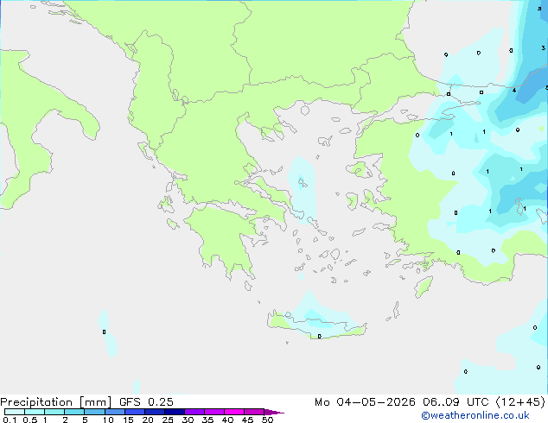
Task: Open the weatheronline.co.uk credit link
Action: click(475, 415)
